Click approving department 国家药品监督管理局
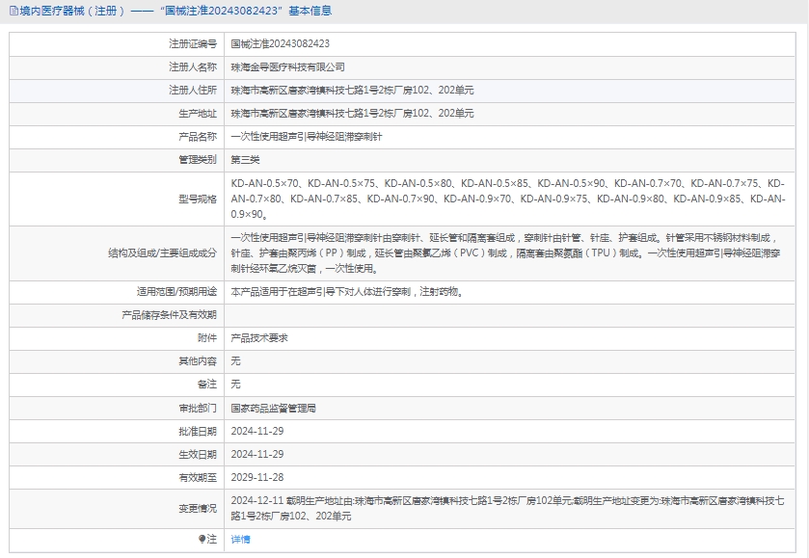 (273, 409)
